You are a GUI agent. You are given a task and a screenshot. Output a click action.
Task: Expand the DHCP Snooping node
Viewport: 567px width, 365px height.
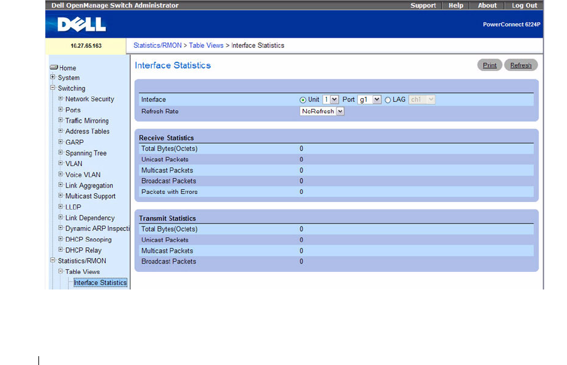(60, 239)
